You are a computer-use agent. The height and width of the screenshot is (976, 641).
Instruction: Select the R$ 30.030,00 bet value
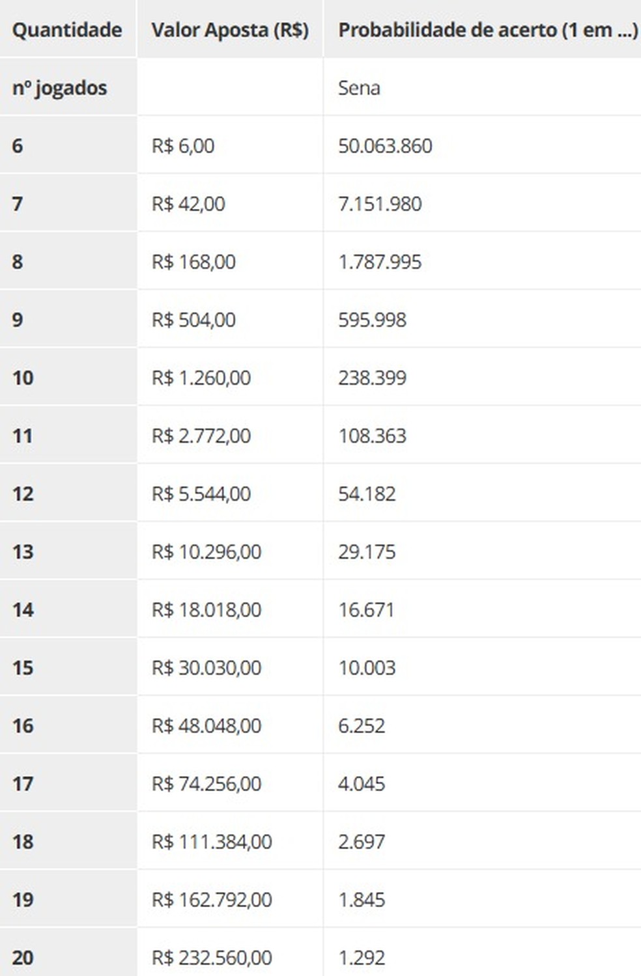(207, 667)
